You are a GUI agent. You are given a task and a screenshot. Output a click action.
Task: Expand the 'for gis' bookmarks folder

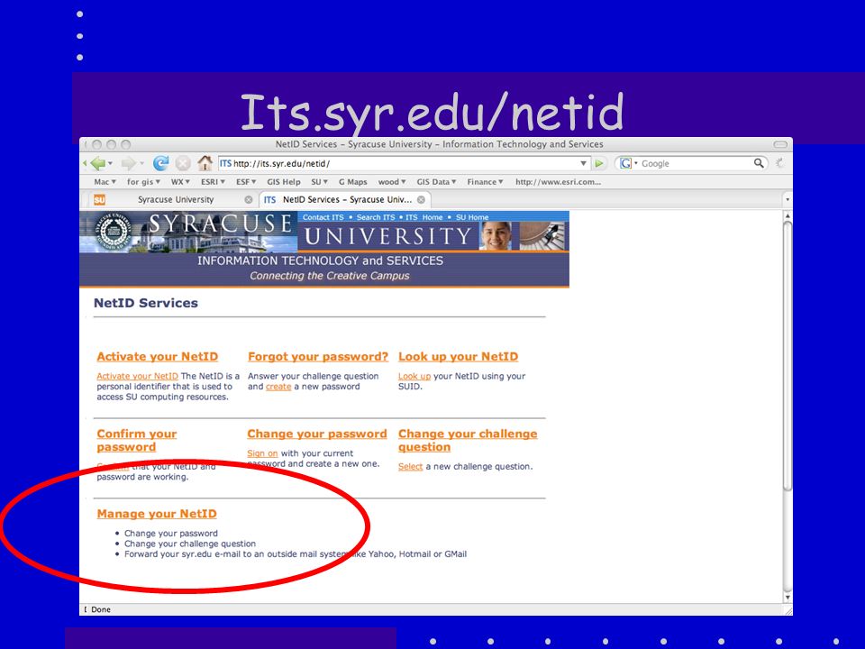pyautogui.click(x=143, y=181)
